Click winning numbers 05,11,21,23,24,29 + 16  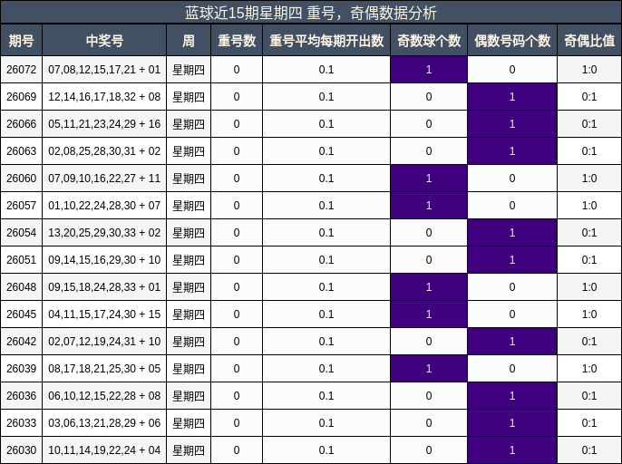pos(104,124)
